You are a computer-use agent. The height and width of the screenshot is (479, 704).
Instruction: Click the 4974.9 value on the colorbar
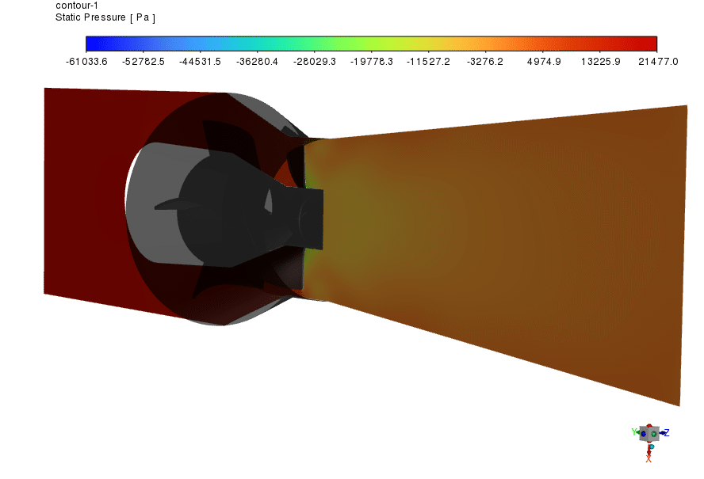pos(543,59)
